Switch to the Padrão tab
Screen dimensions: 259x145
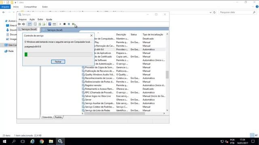pos(58,117)
